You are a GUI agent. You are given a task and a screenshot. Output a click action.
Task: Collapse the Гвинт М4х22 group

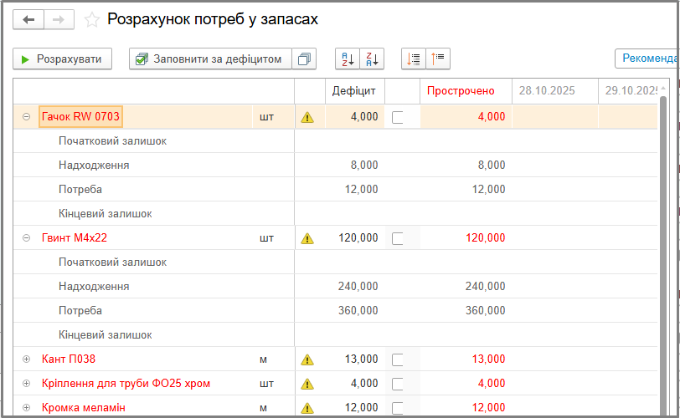(x=27, y=238)
